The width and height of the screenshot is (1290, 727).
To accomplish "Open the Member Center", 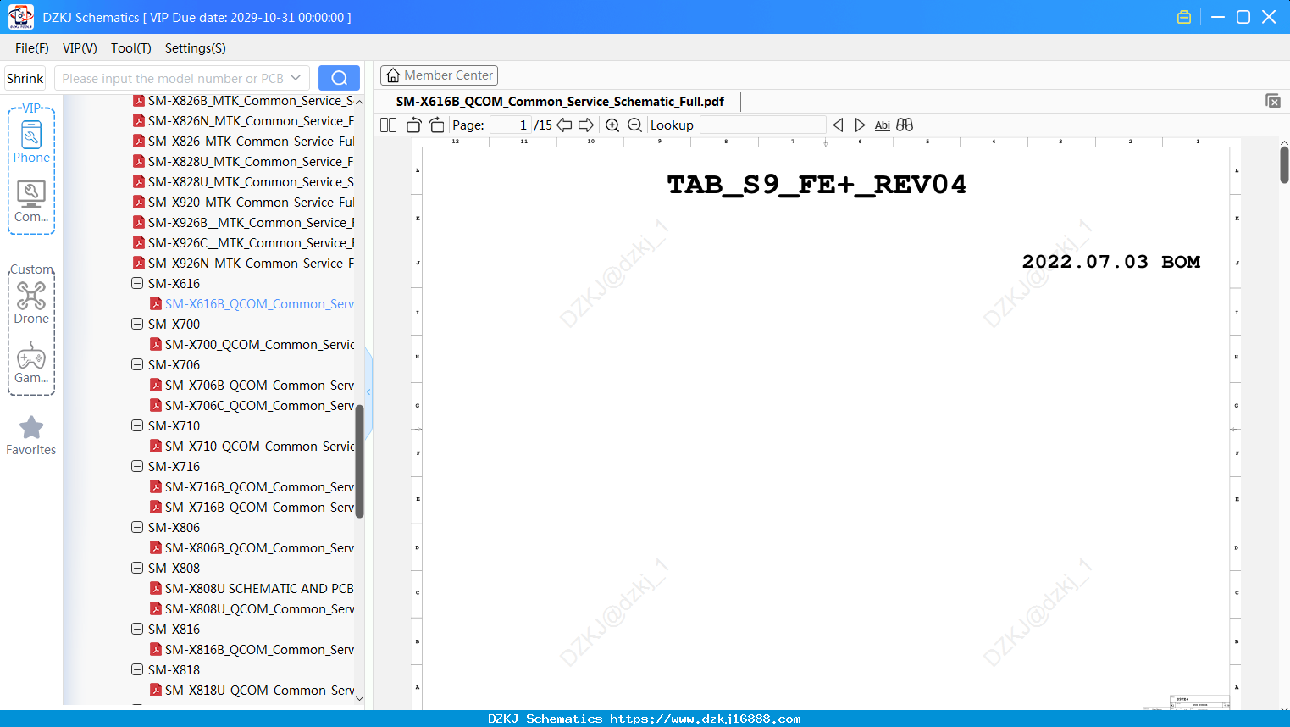I will (x=439, y=75).
